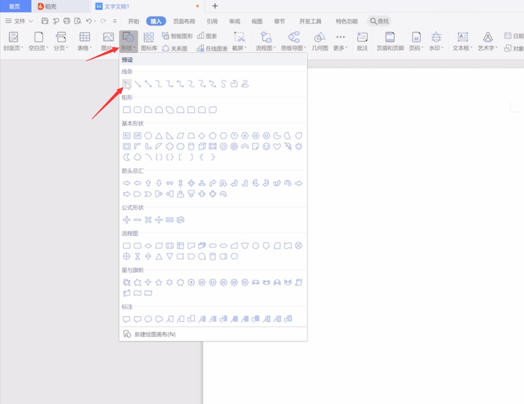Switch to the 页面布局 ribbon tab
524x404 pixels.
(184, 21)
